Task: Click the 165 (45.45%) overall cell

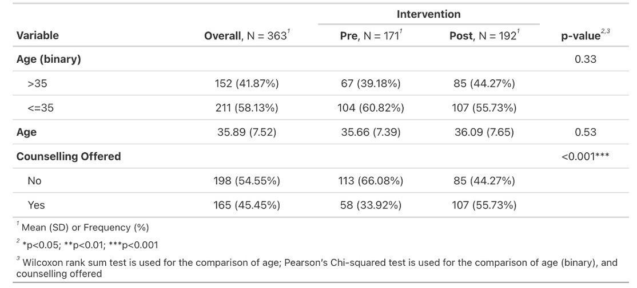Action: [246, 205]
